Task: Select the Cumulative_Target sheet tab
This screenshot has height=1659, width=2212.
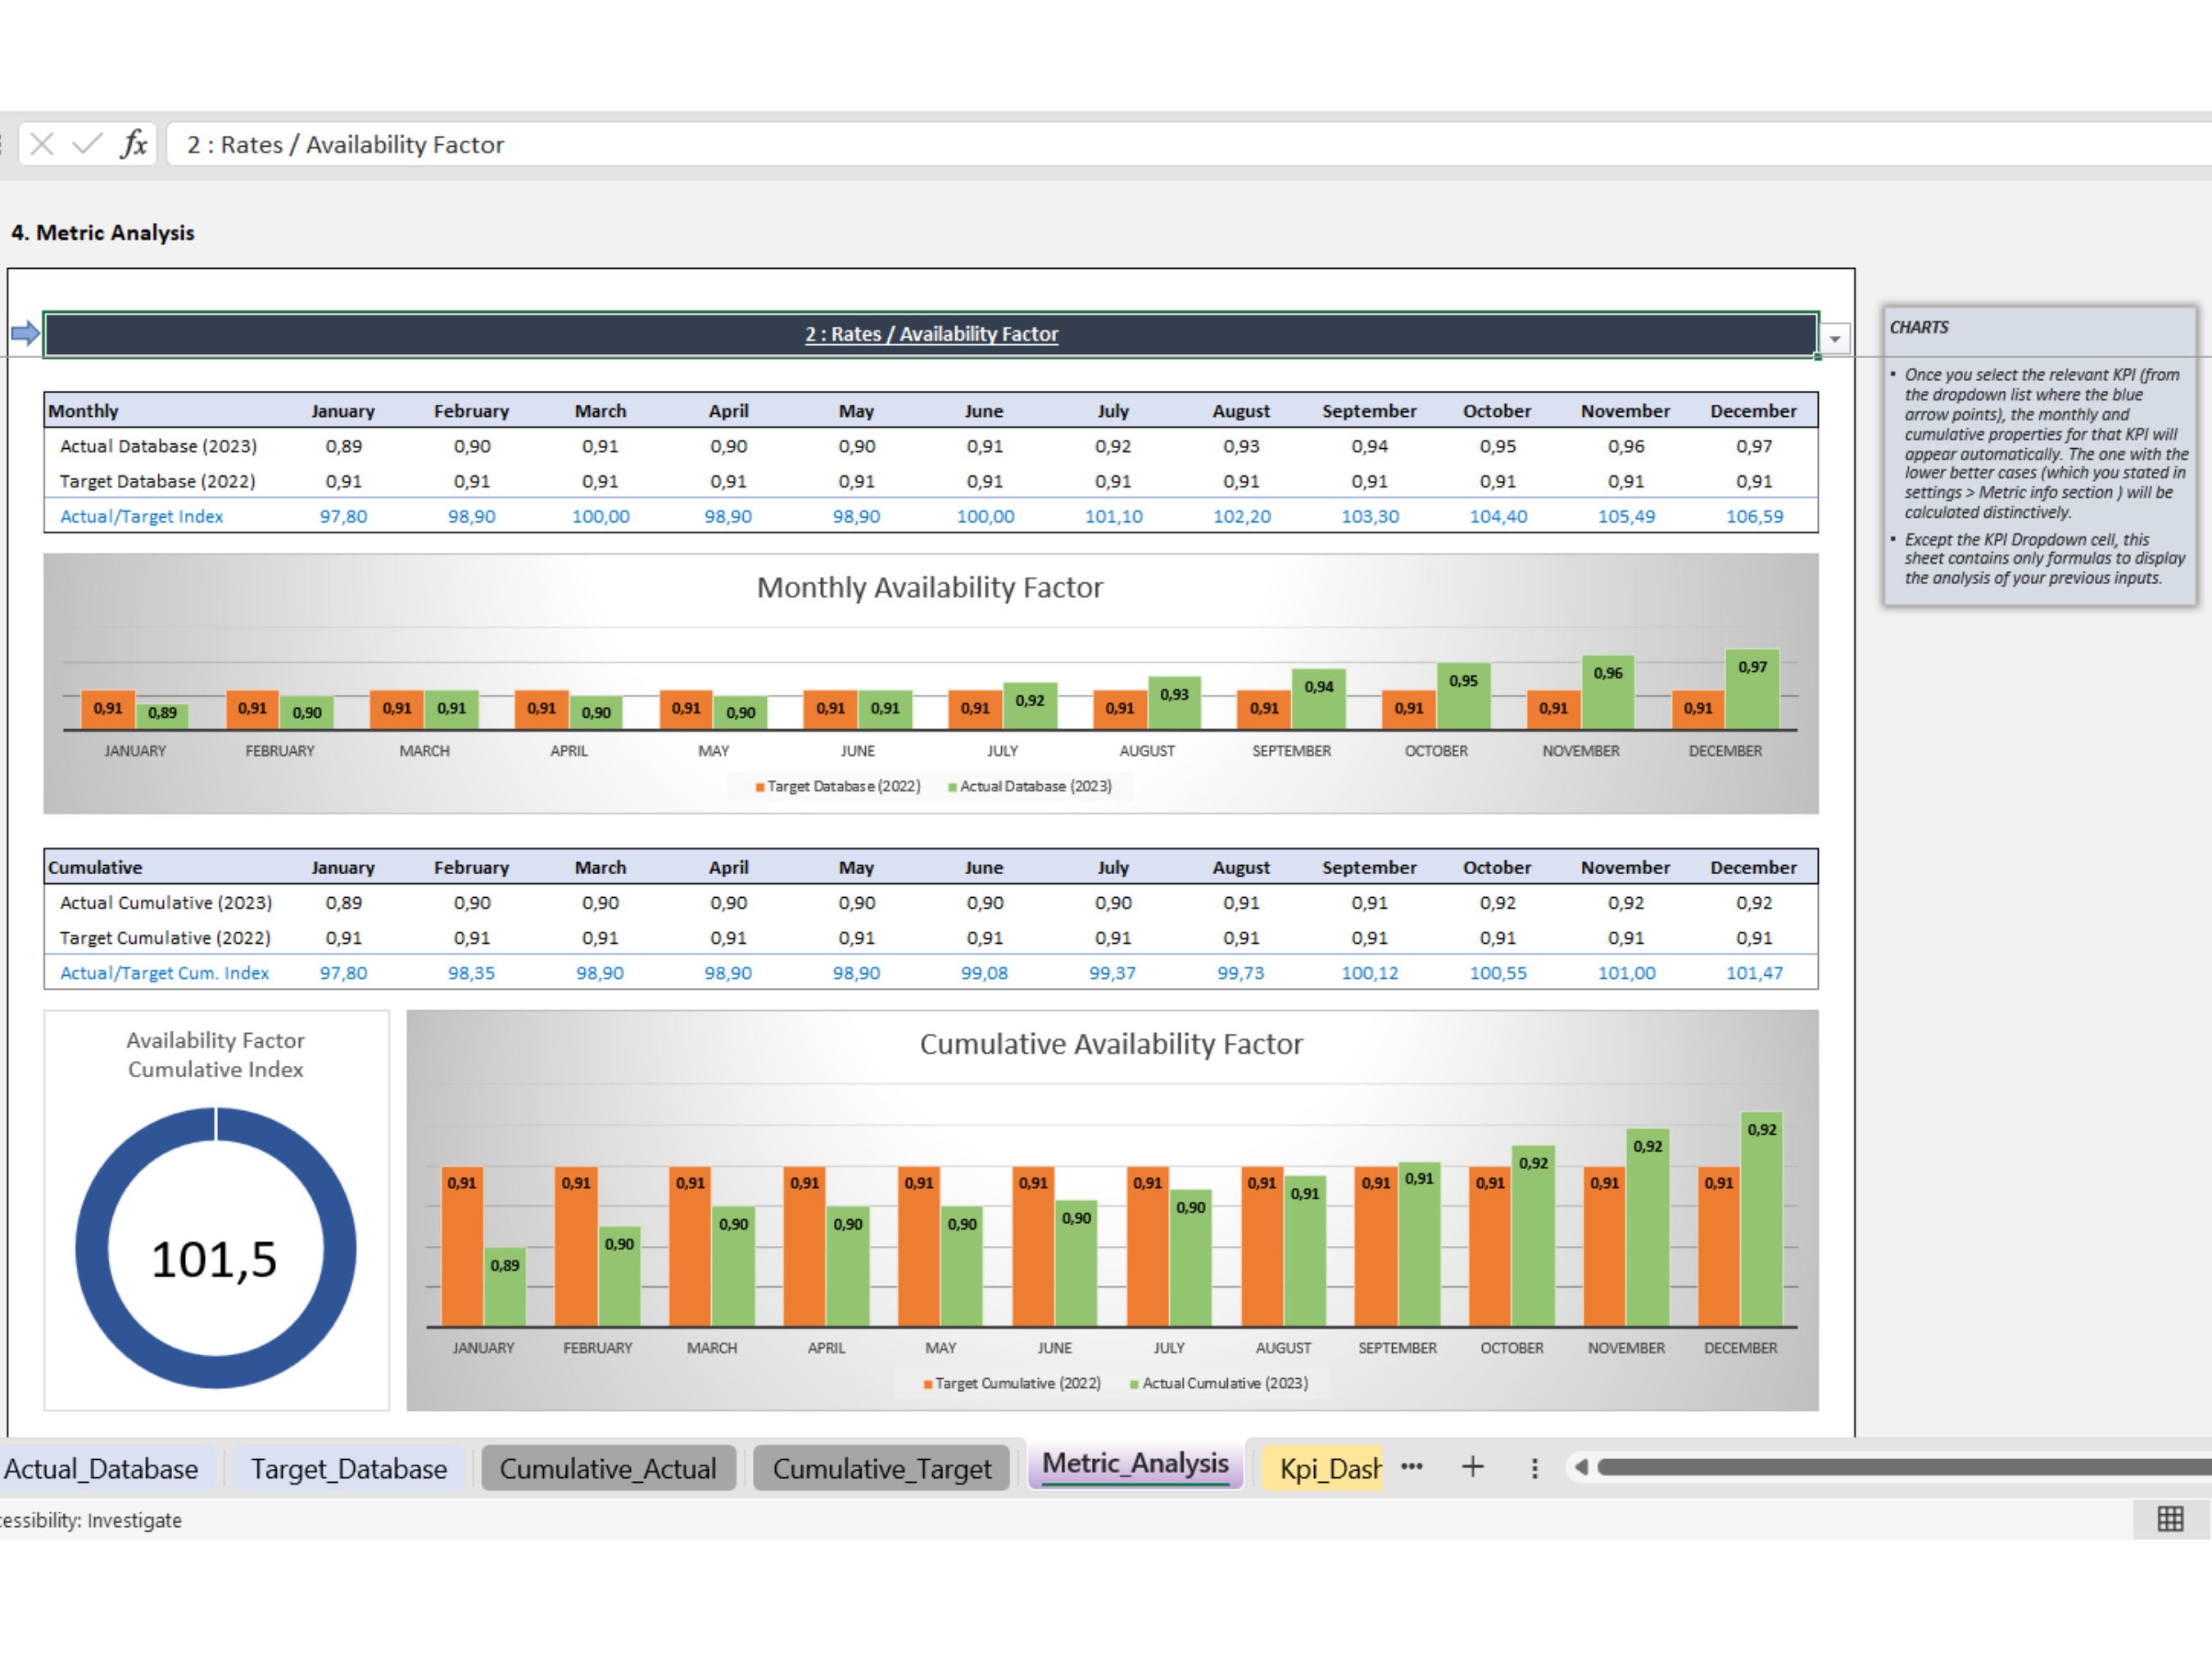Action: pos(881,1468)
